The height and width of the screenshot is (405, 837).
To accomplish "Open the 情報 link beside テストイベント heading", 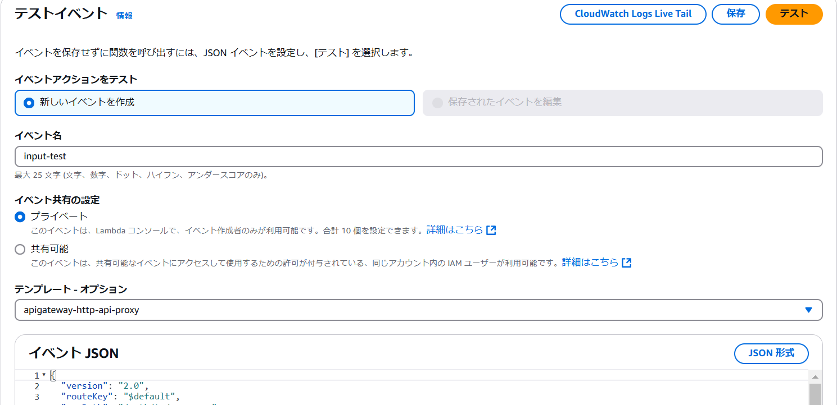I will (x=124, y=16).
